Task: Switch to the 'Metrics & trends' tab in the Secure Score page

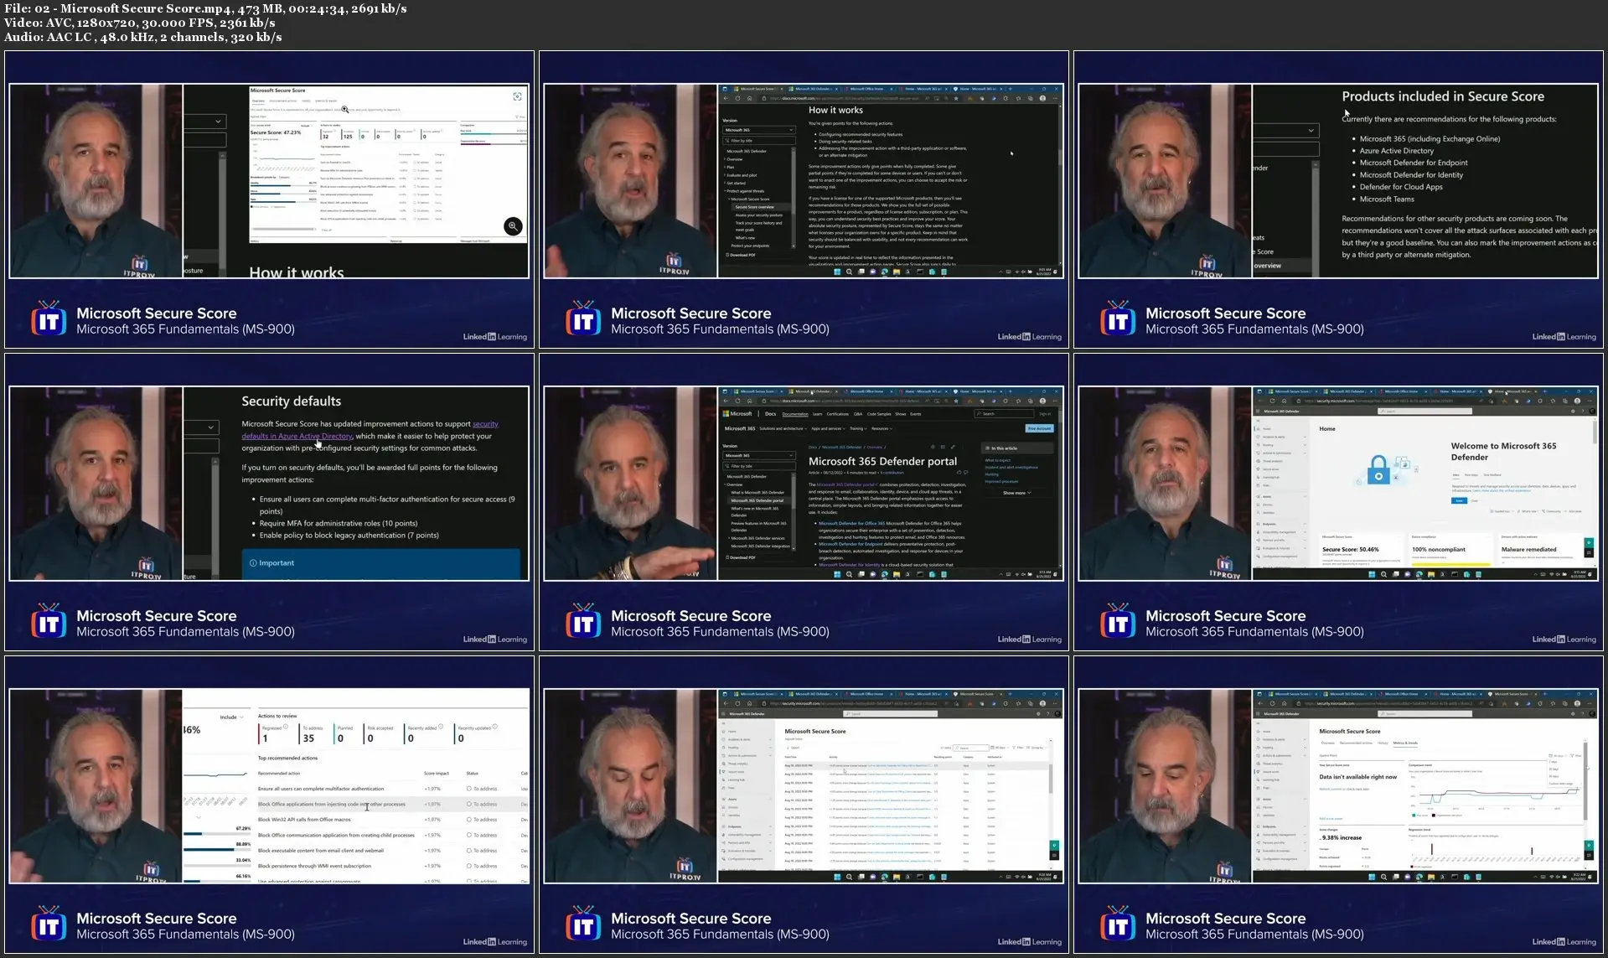Action: (1406, 743)
